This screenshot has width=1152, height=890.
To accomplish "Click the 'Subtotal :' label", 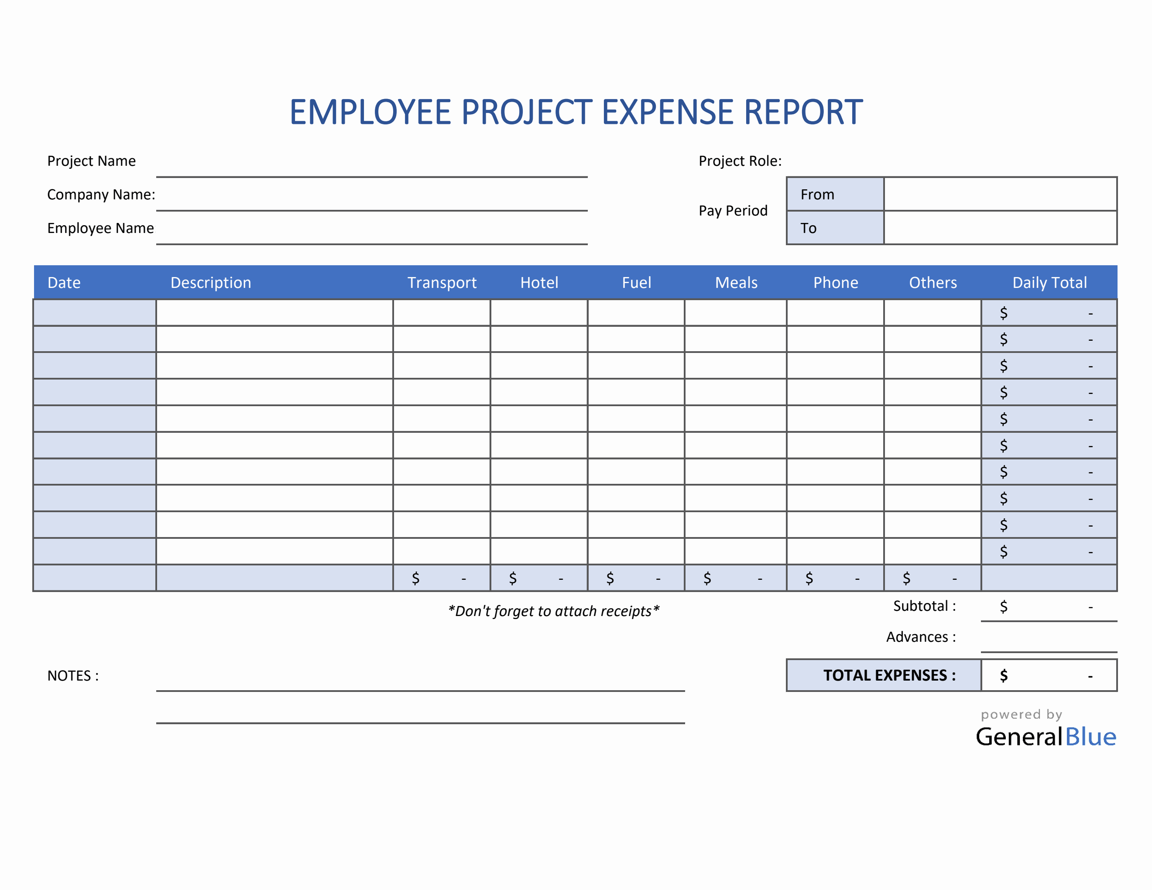I will point(925,606).
